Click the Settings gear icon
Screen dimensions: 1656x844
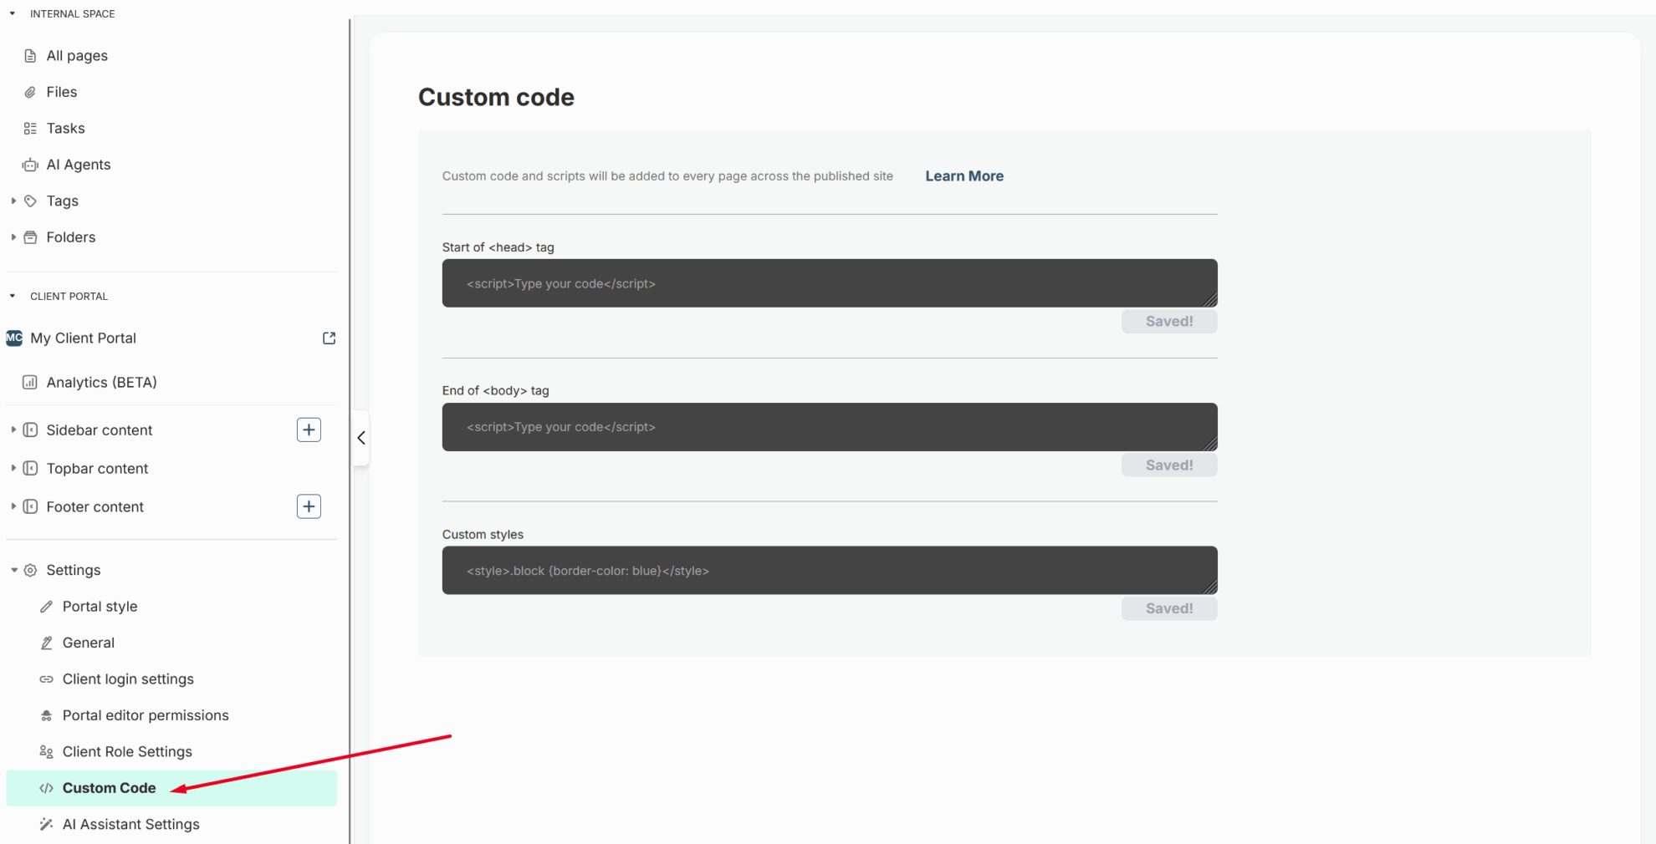[30, 570]
